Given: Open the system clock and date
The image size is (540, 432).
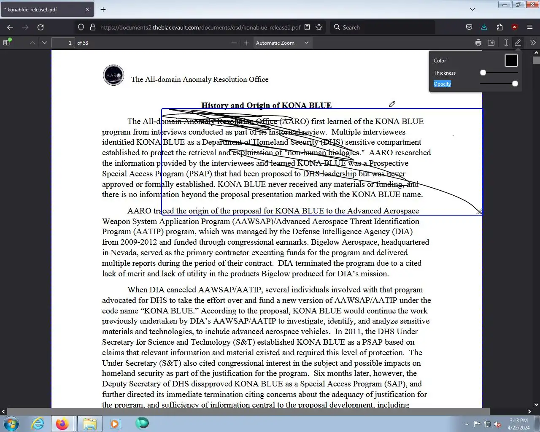Looking at the screenshot, I should point(518,424).
